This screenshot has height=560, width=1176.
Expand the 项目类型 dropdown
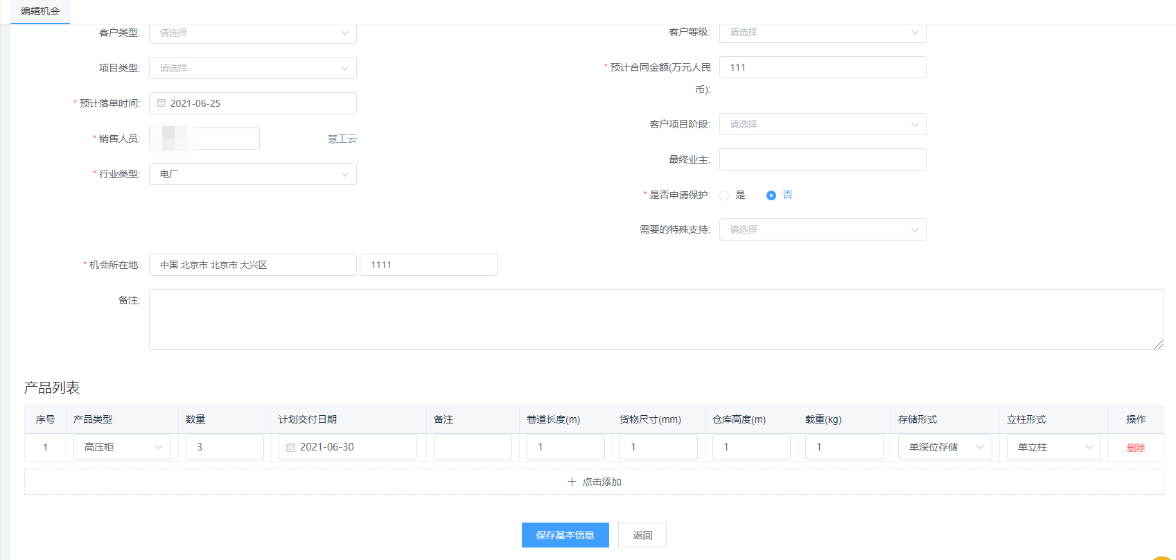[x=252, y=68]
